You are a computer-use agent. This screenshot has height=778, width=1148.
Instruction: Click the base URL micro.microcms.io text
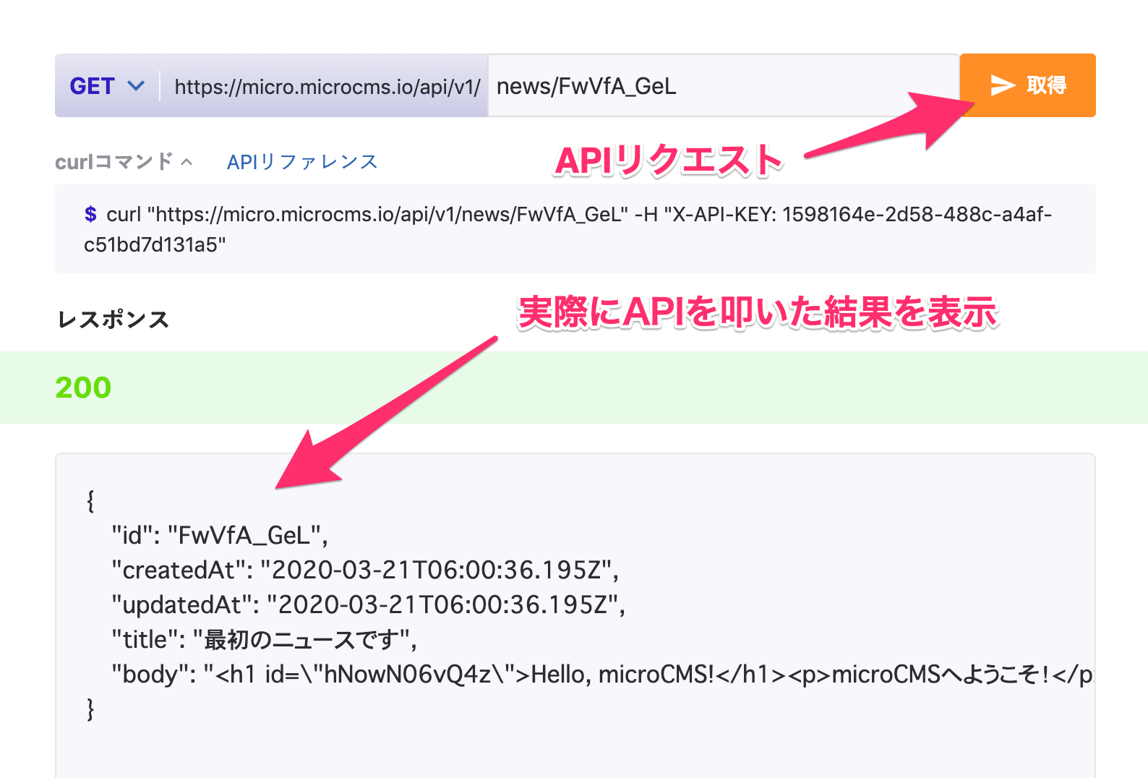[327, 87]
